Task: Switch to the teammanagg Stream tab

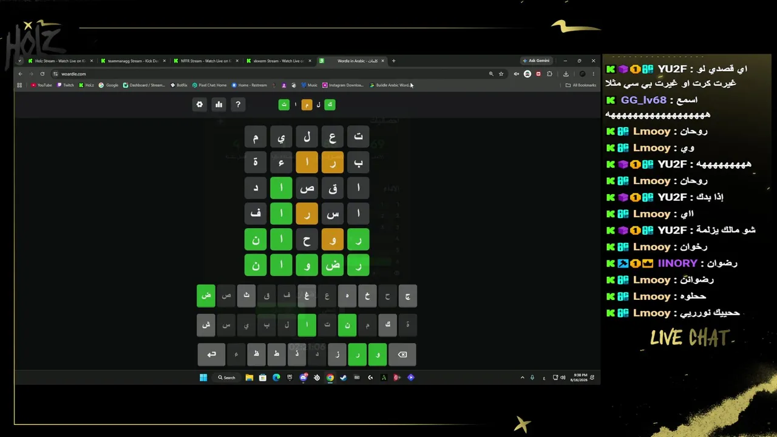Action: pos(132,61)
